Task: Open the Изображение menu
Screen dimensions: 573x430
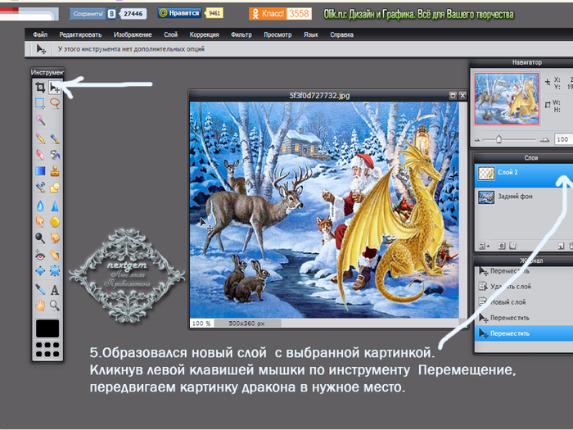Action: click(x=133, y=34)
